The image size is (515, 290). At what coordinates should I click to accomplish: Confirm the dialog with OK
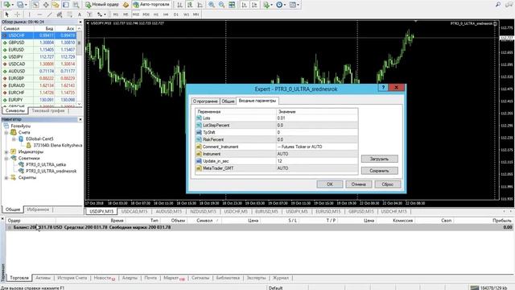coord(330,184)
